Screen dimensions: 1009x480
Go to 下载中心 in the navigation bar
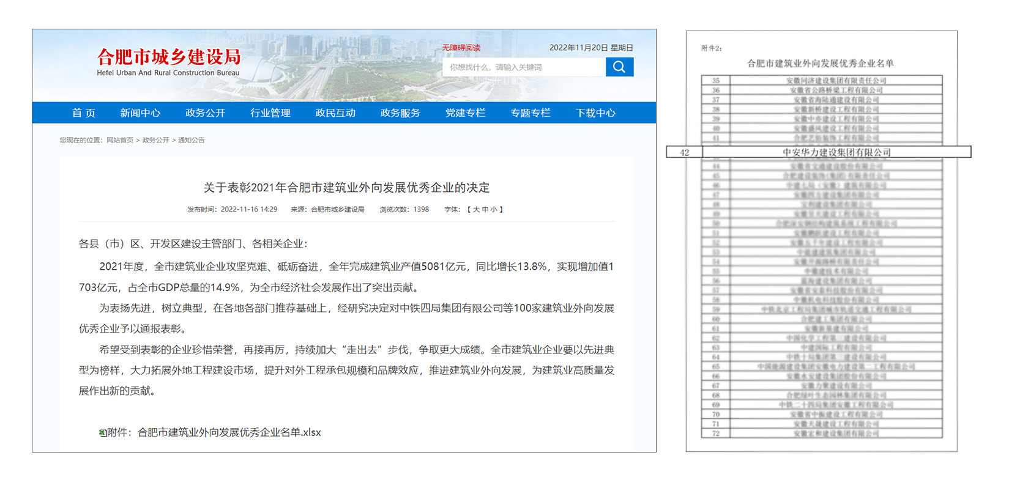pyautogui.click(x=595, y=113)
